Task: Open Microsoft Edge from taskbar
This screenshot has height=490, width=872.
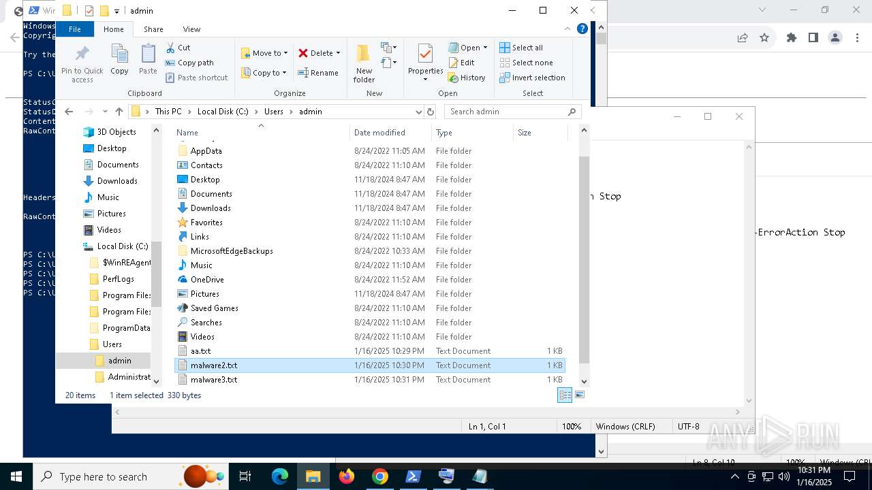Action: [x=280, y=476]
